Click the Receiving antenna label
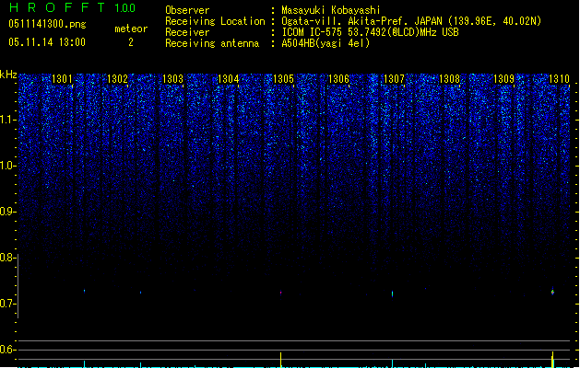The height and width of the screenshot is (368, 580). [212, 43]
